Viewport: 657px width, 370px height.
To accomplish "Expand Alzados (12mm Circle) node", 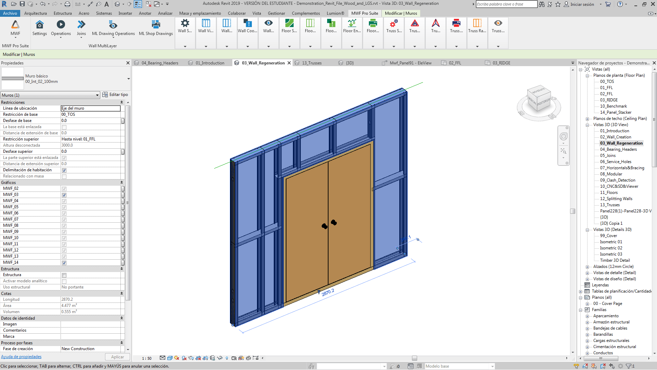I will coord(588,267).
